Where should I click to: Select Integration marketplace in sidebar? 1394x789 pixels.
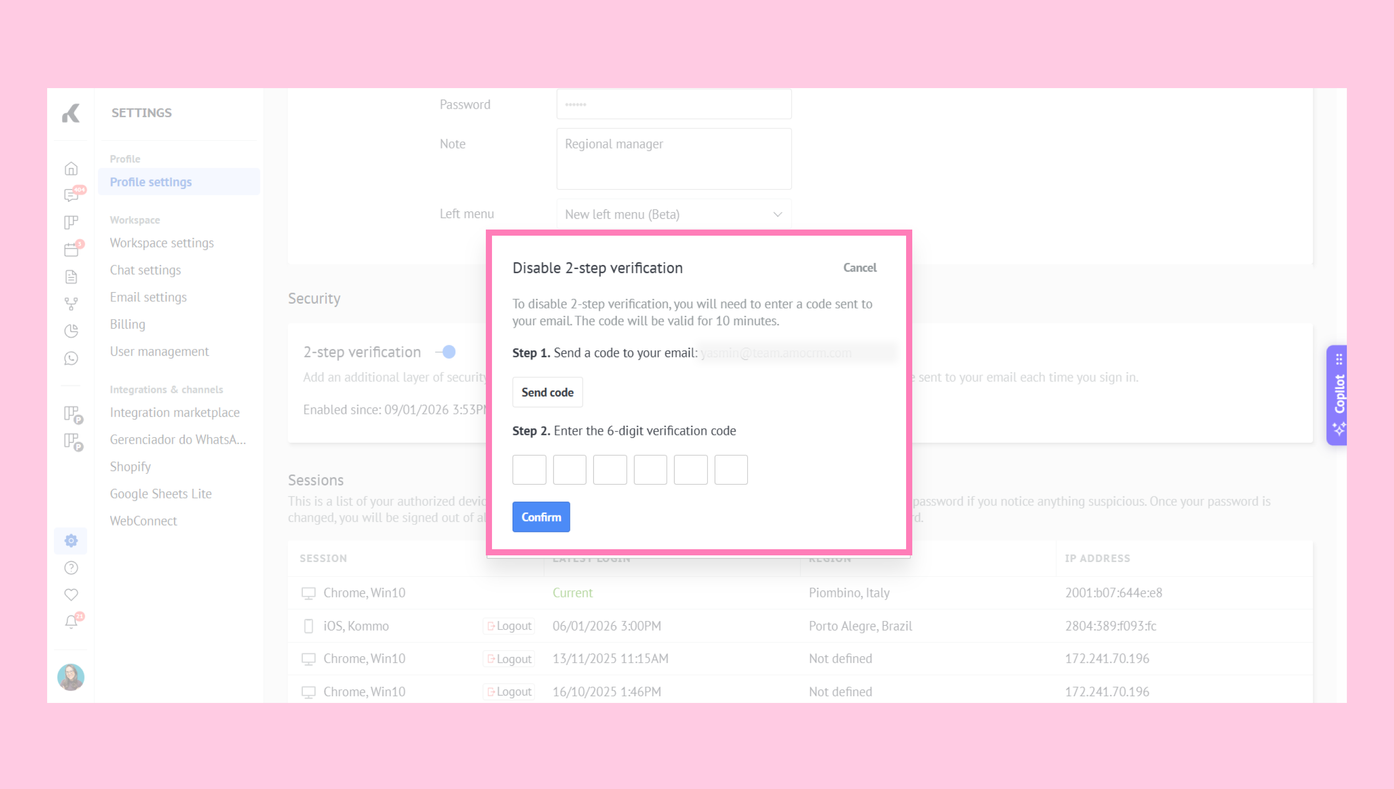click(x=175, y=412)
